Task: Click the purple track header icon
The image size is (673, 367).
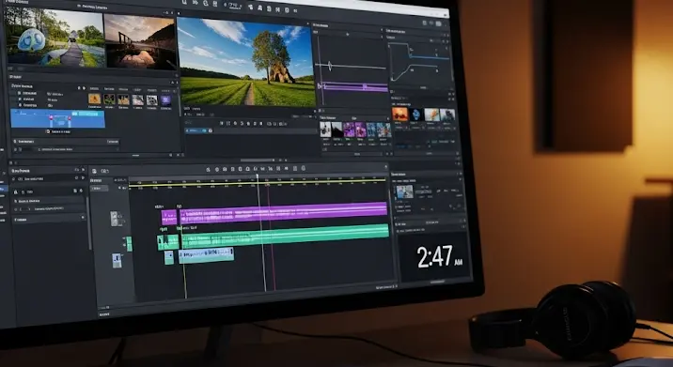Action: point(115,219)
